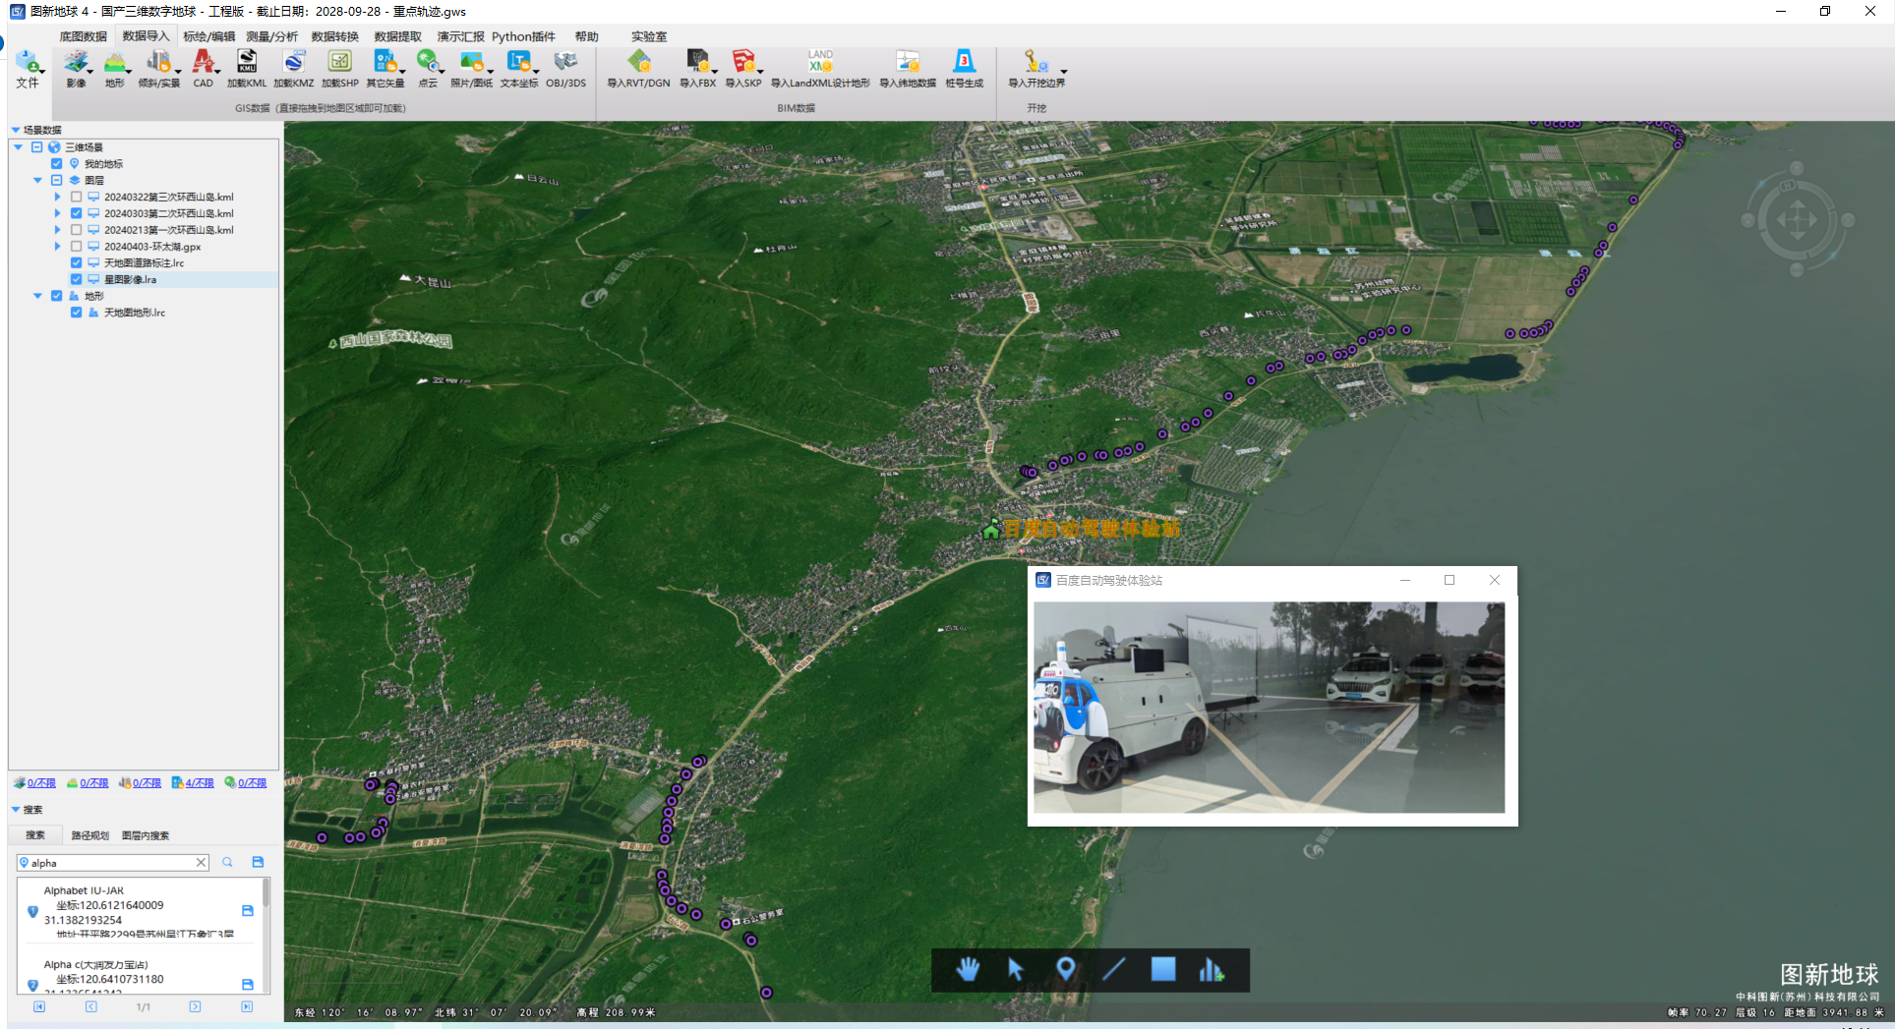Uncheck the 星图影像.lra layer

(x=76, y=279)
